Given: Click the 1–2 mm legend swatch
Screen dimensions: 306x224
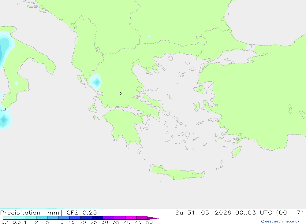Looking at the screenshot, I should 31,218.
